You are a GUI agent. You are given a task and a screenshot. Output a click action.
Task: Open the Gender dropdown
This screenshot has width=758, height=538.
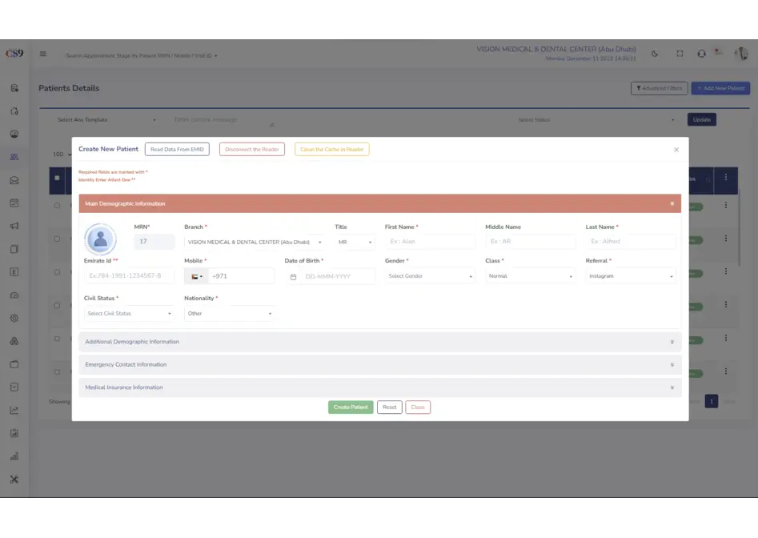430,276
